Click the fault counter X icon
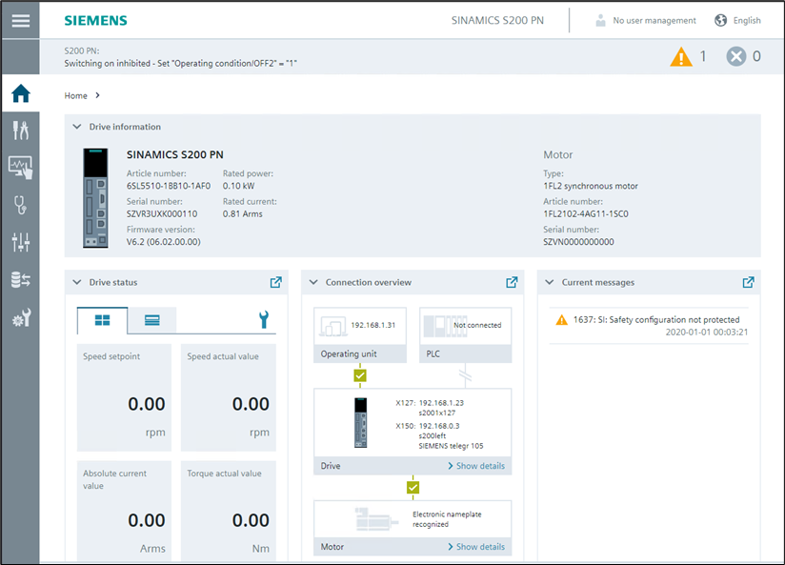This screenshot has width=785, height=565. coord(735,56)
